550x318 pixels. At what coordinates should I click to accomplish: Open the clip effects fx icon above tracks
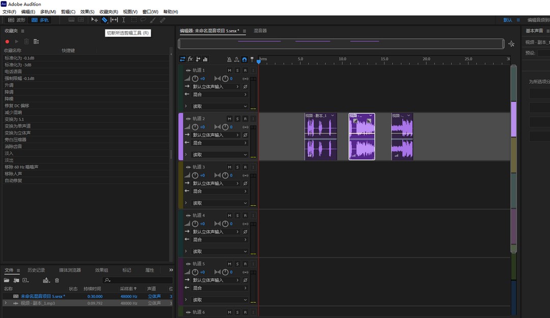(x=189, y=59)
